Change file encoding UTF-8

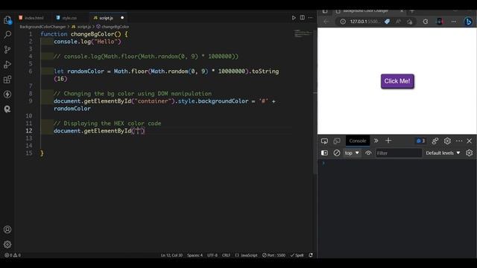pyautogui.click(x=212, y=255)
